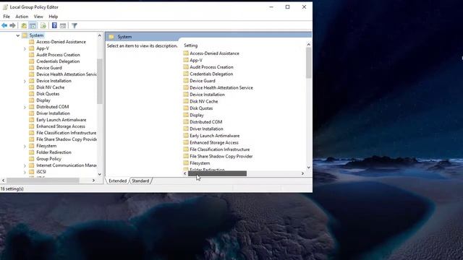
Task: Click folder icon of Disk NV Cache in tree
Action: coord(32,87)
